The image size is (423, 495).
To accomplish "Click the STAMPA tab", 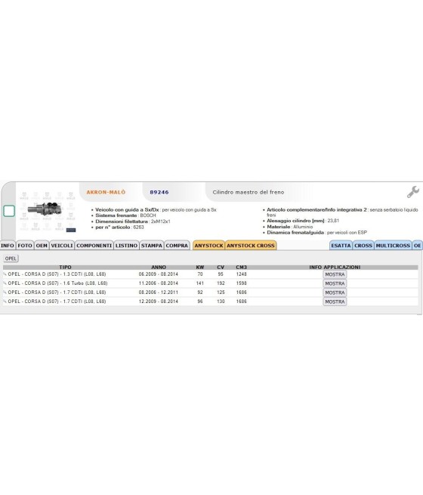I will [151, 246].
